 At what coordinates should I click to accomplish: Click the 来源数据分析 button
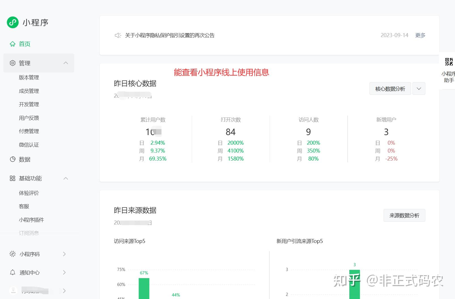pos(404,215)
